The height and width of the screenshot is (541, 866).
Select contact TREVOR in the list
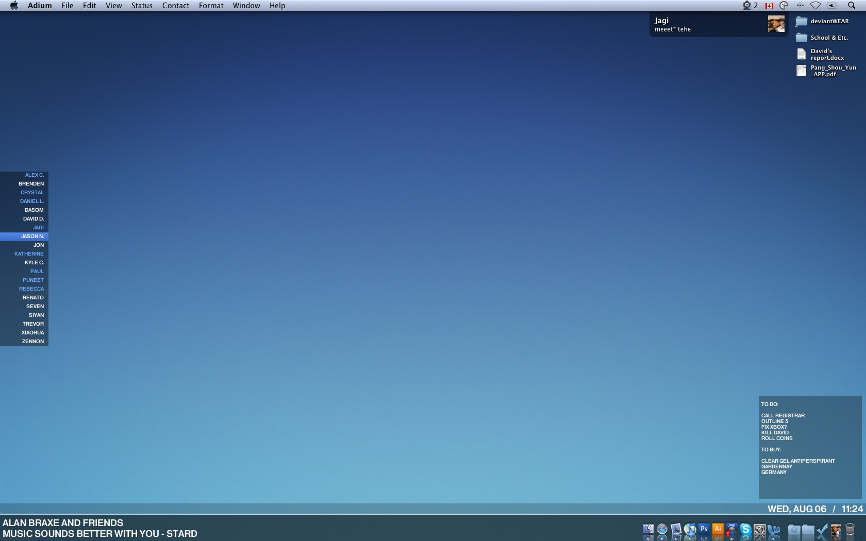pos(24,324)
